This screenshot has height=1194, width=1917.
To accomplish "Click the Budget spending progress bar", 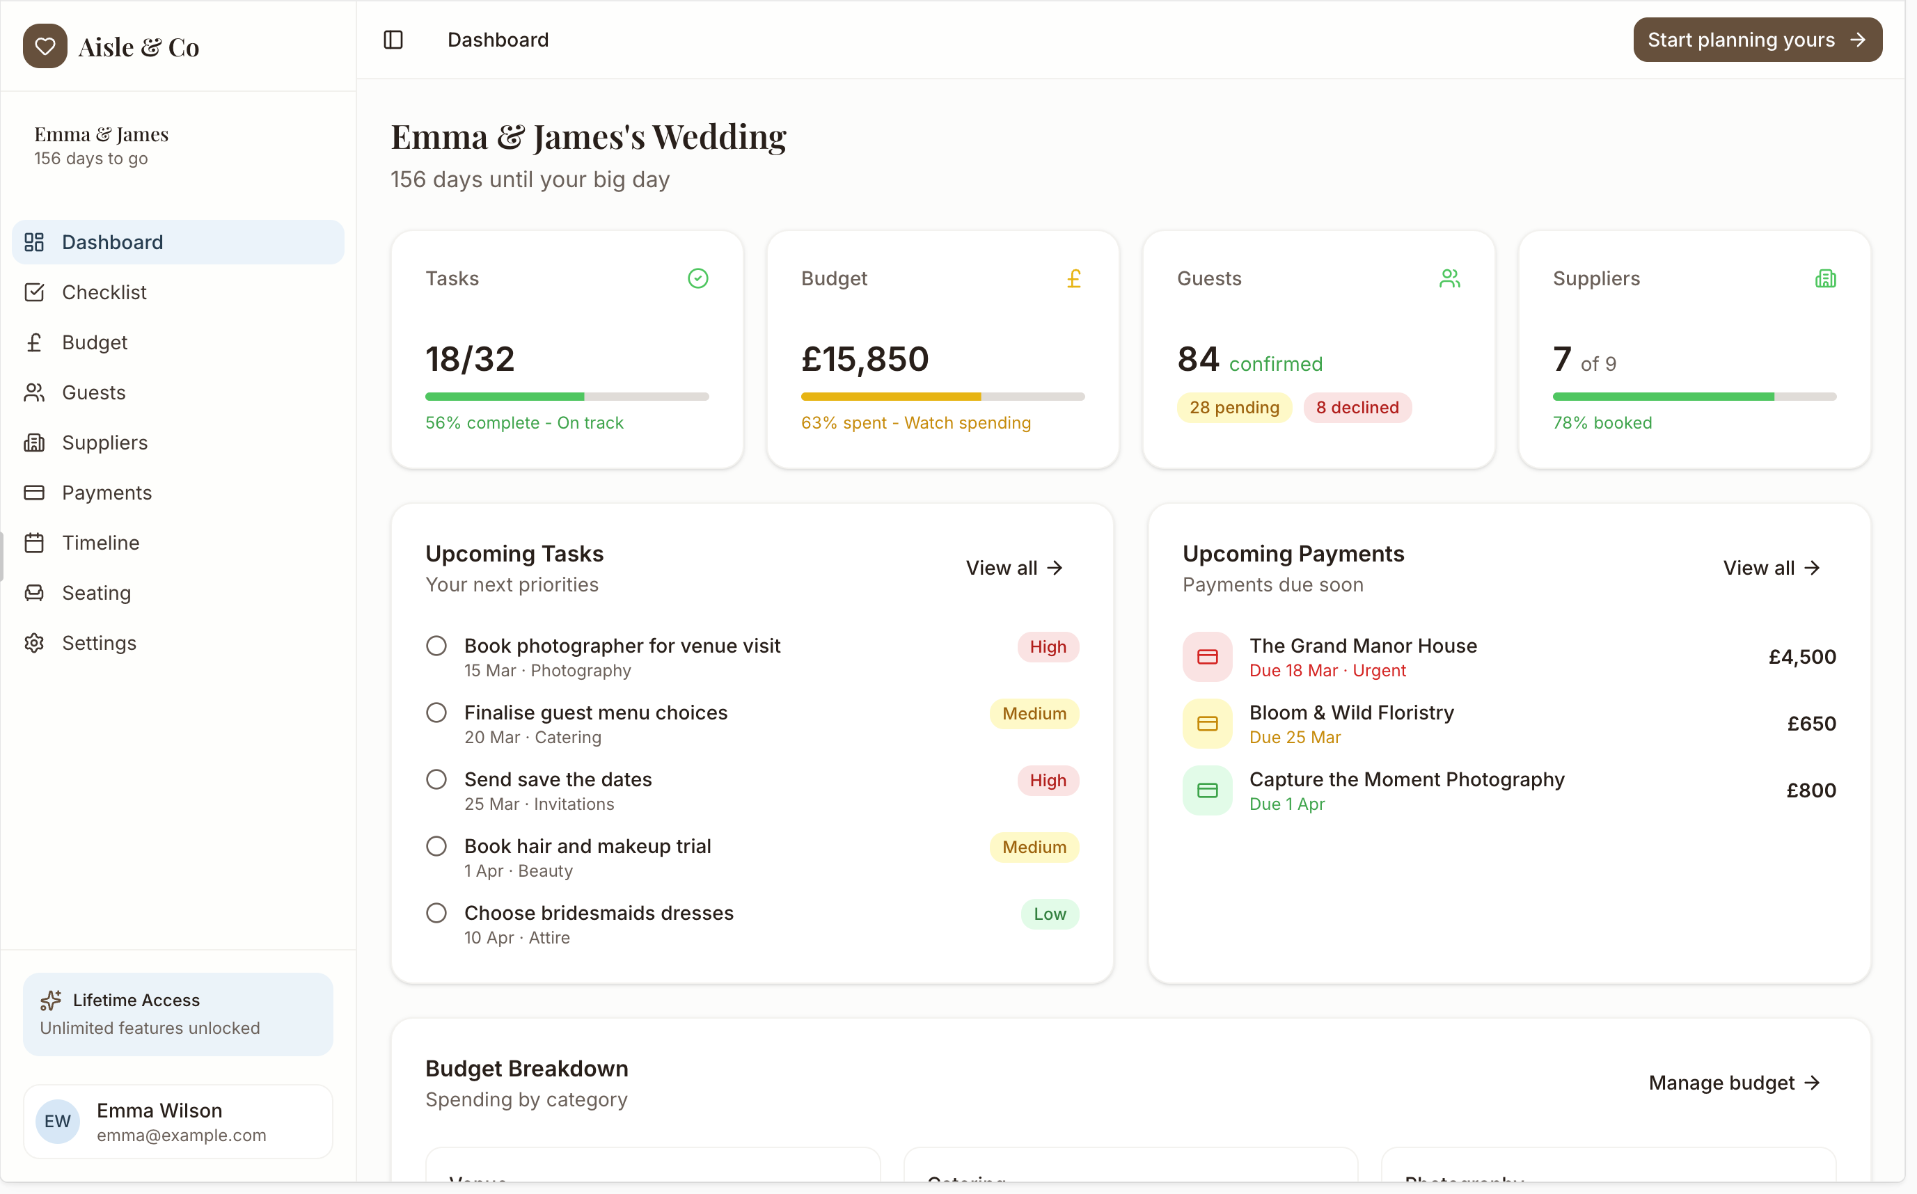I will [942, 397].
